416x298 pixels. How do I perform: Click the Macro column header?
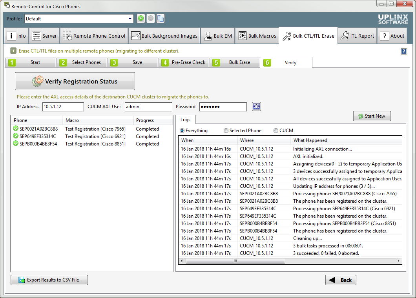click(98, 120)
